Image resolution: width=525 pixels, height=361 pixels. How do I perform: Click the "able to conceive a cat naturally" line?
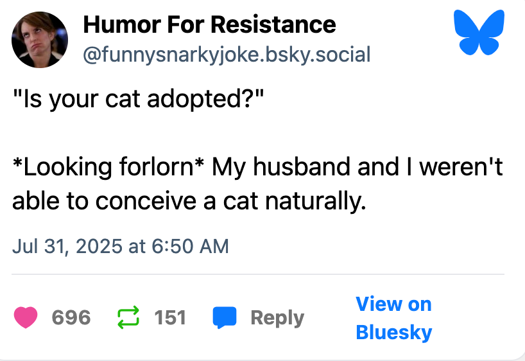pyautogui.click(x=189, y=202)
